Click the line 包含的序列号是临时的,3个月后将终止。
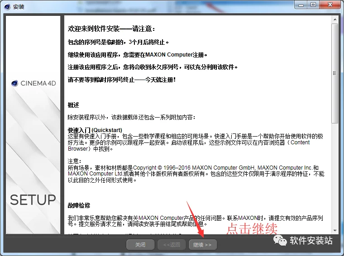 (118, 42)
